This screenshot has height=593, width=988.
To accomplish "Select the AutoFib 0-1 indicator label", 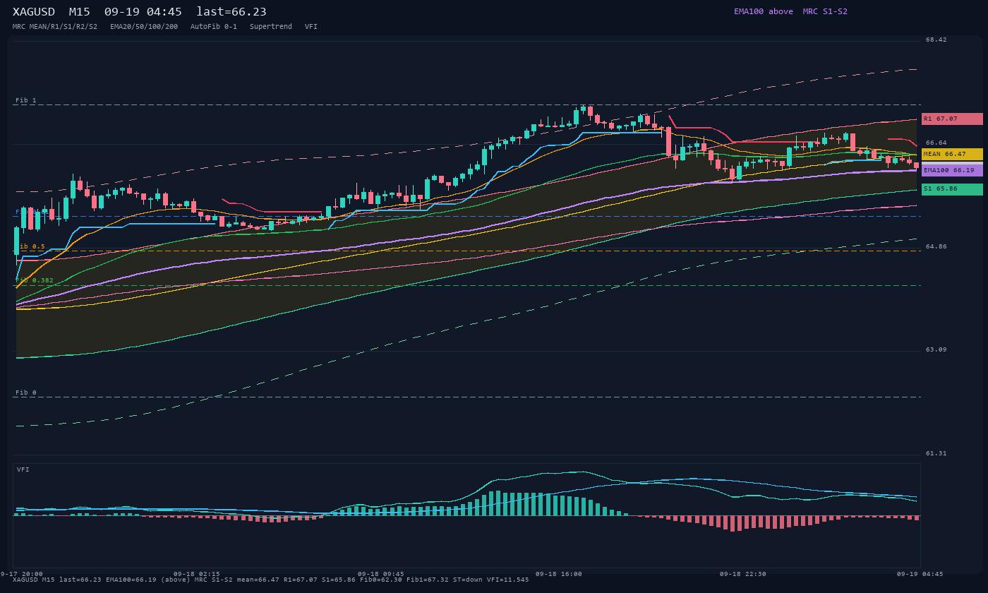I will (x=214, y=27).
